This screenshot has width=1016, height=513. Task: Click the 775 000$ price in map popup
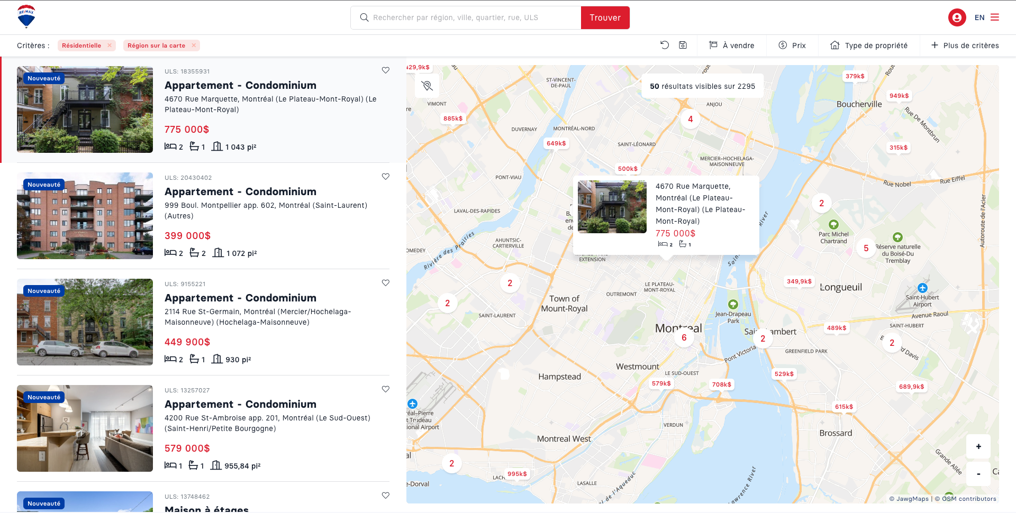(x=675, y=233)
